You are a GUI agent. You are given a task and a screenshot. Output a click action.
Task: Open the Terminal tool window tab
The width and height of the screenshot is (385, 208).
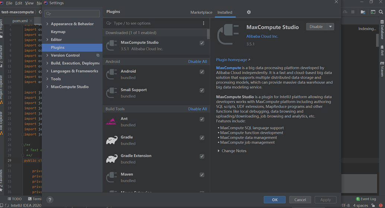(35, 199)
